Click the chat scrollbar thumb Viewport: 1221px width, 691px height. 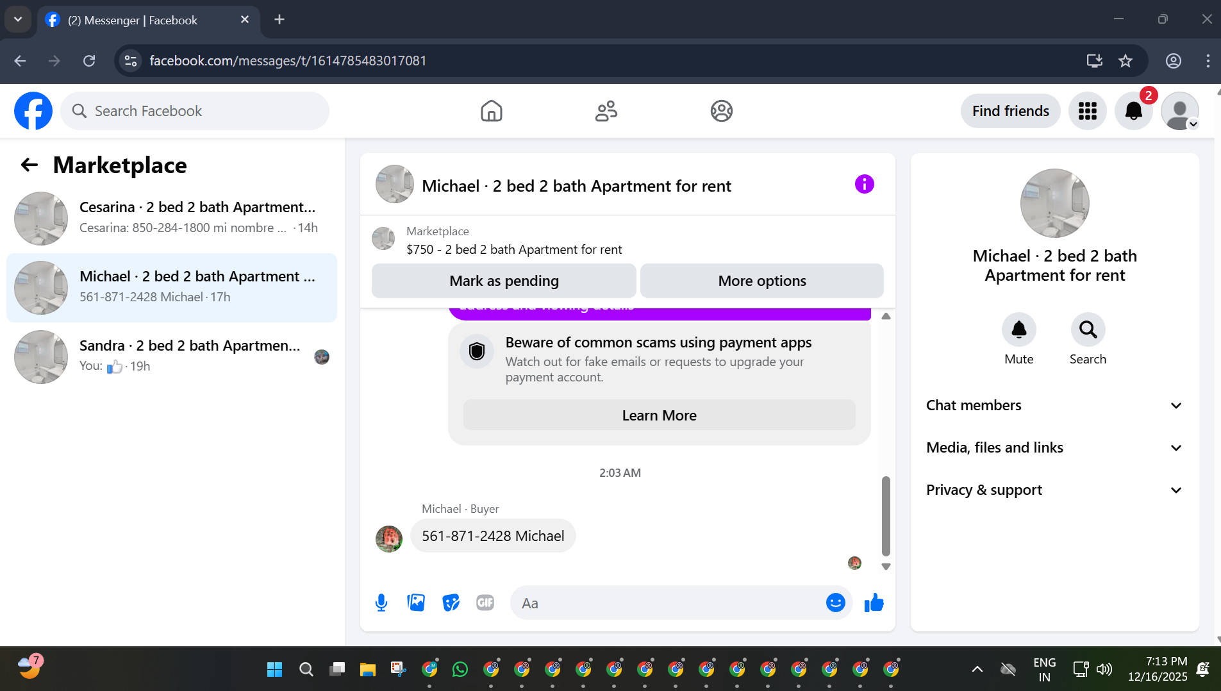coord(886,516)
